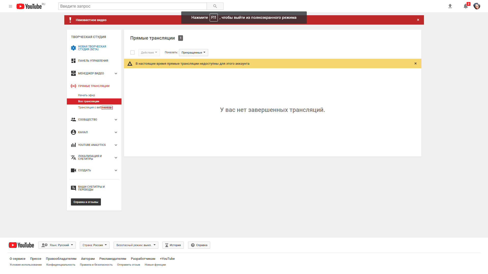Open the Прессе footer link
Viewport: 488px width, 274px height.
click(36, 259)
